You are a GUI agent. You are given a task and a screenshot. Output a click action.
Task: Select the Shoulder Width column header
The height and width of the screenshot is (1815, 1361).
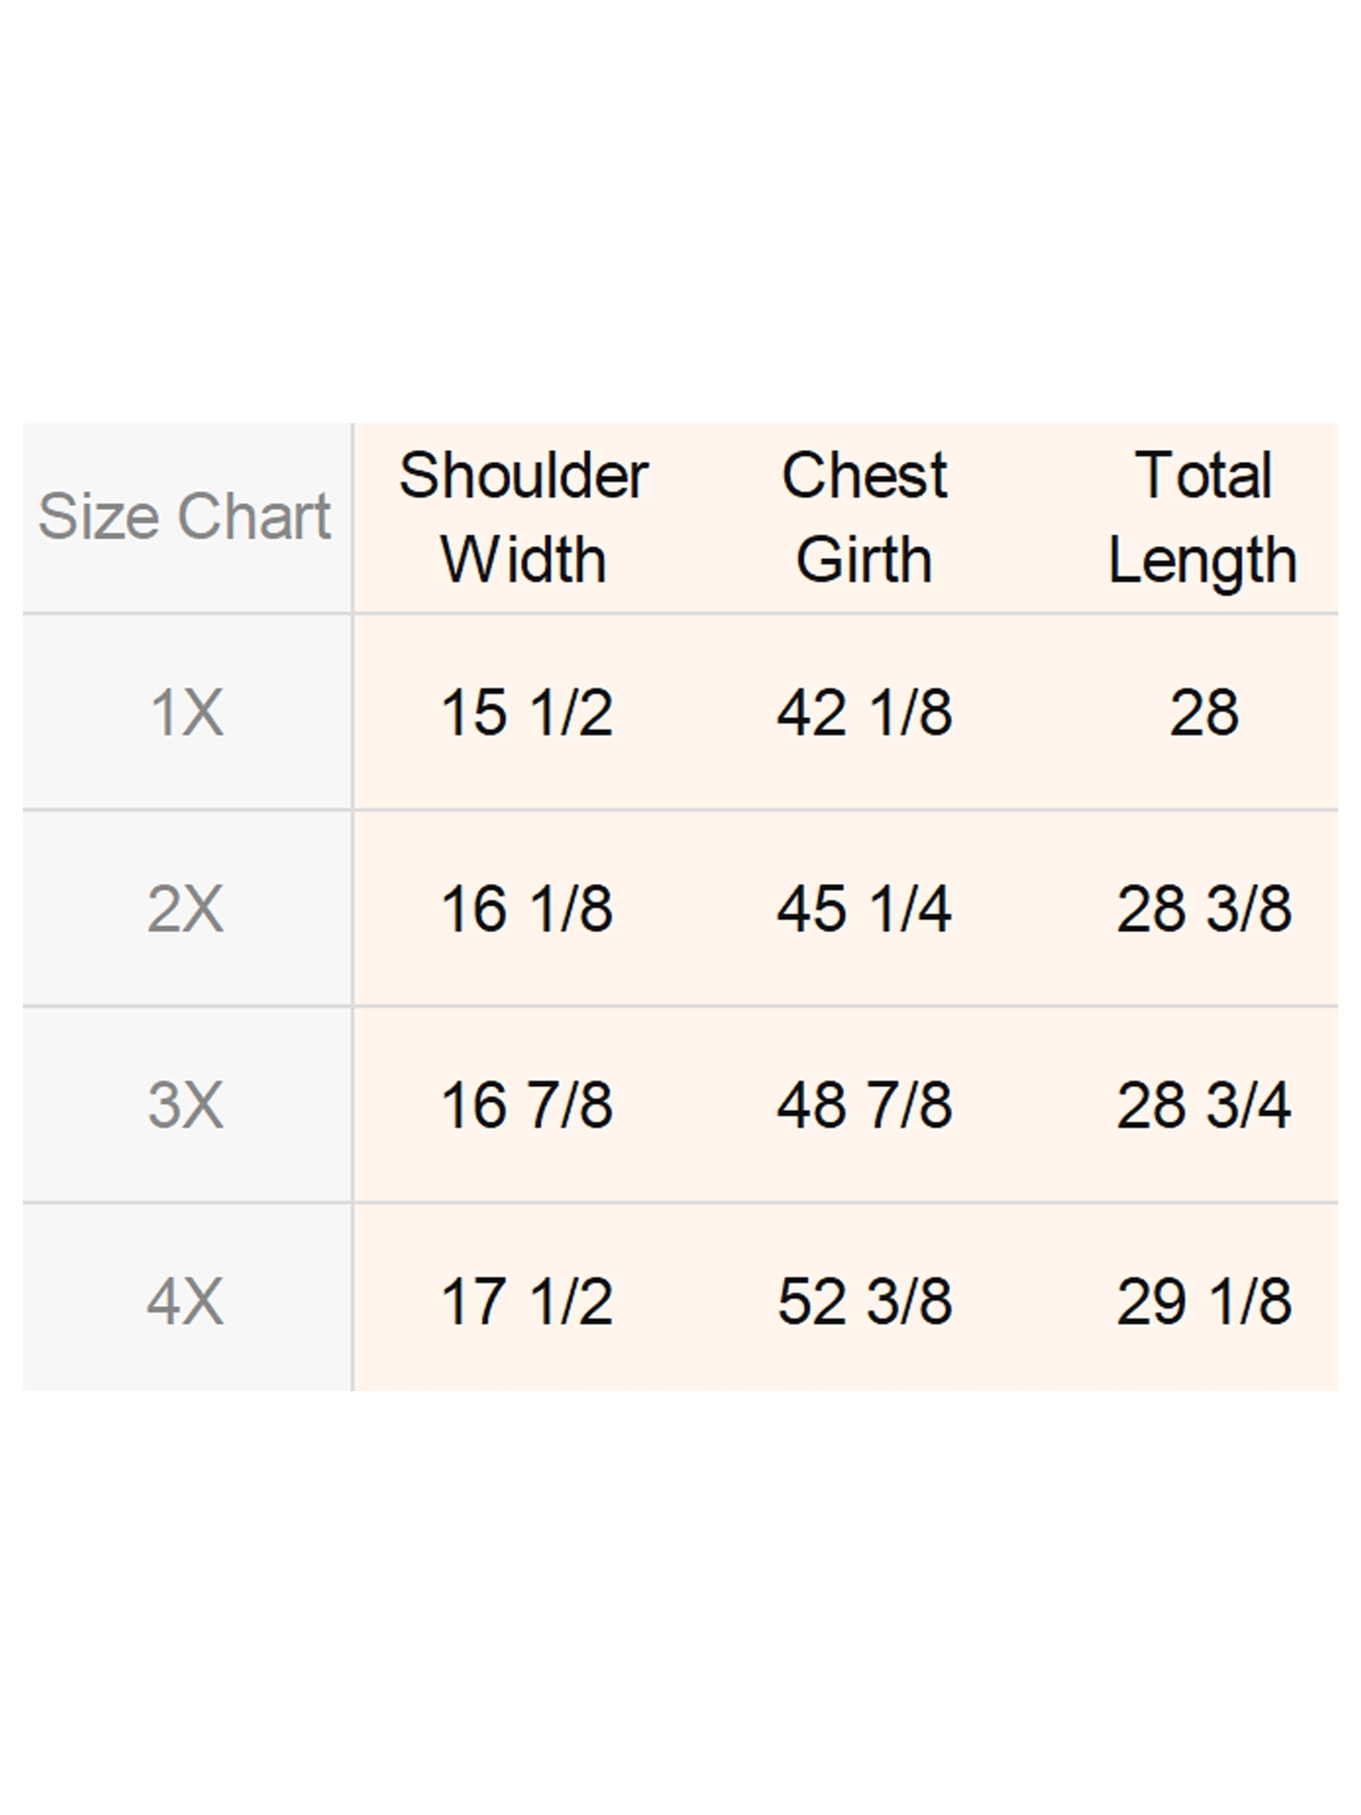tap(524, 516)
